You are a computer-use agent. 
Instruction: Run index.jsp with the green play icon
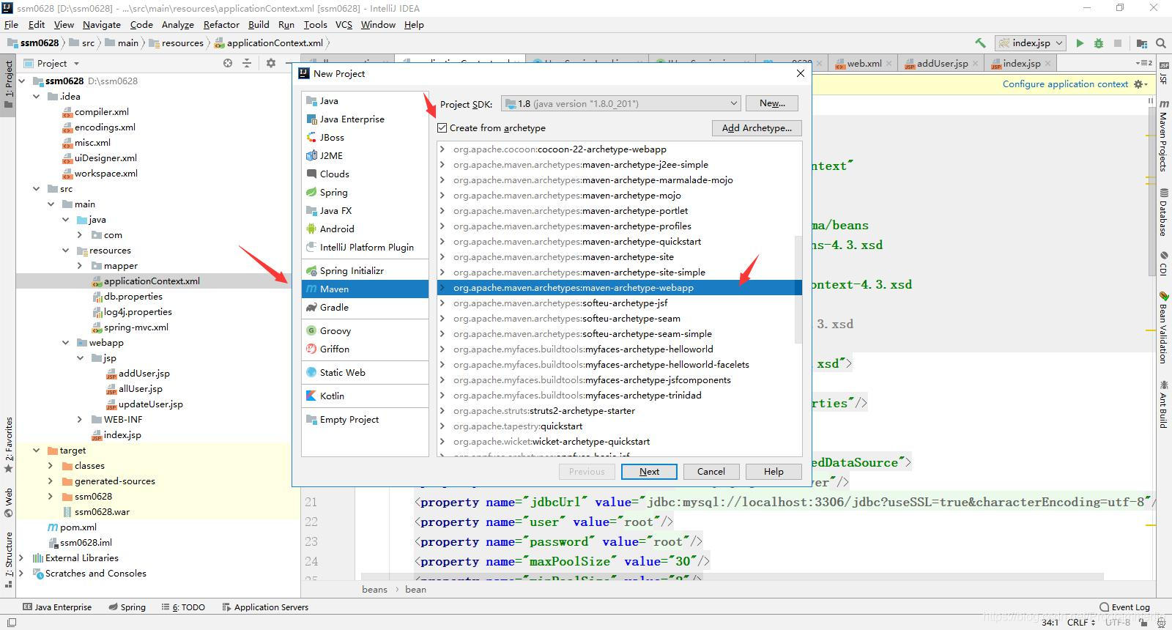(x=1080, y=43)
